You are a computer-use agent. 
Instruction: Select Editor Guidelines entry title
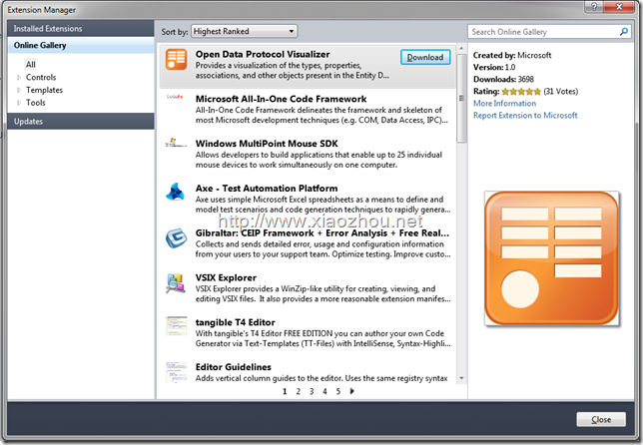pyautogui.click(x=234, y=367)
